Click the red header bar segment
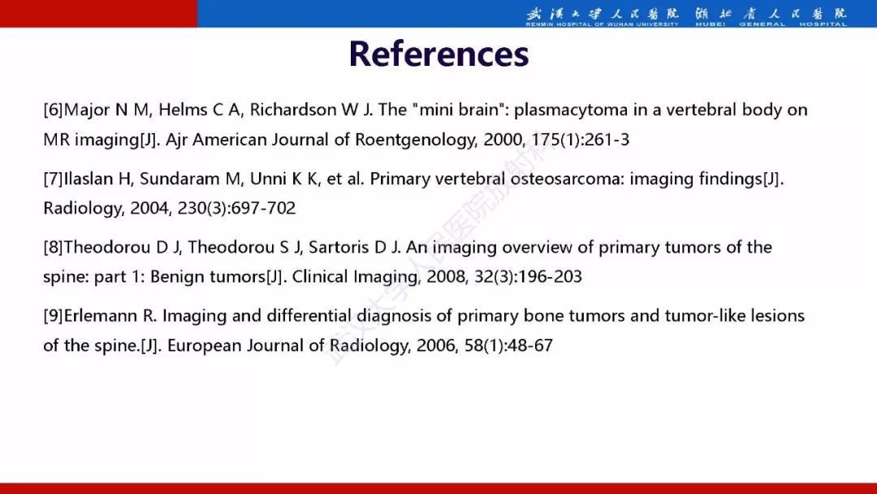Screen dimensions: 877x494 [x=98, y=14]
